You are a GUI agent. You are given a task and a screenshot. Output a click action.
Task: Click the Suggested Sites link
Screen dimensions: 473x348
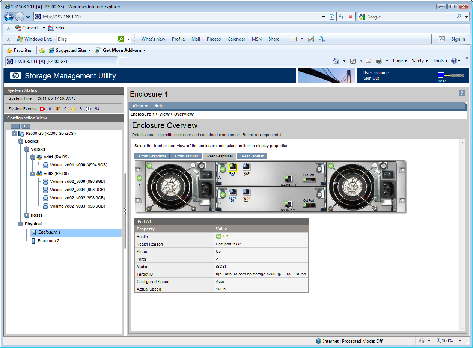(x=70, y=50)
